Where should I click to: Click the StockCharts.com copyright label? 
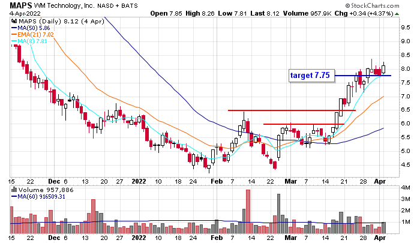point(372,5)
